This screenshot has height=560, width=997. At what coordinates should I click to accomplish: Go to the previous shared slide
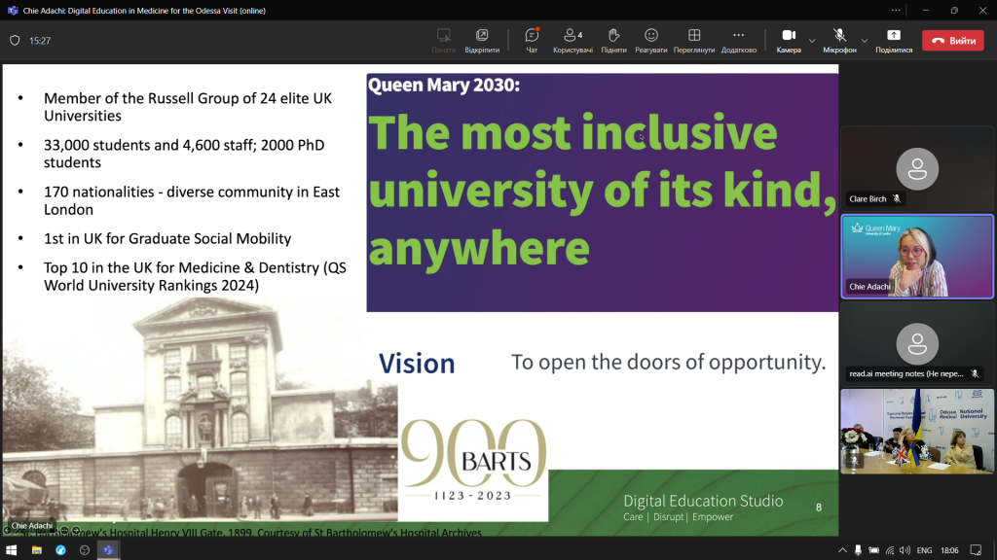(x=7, y=530)
